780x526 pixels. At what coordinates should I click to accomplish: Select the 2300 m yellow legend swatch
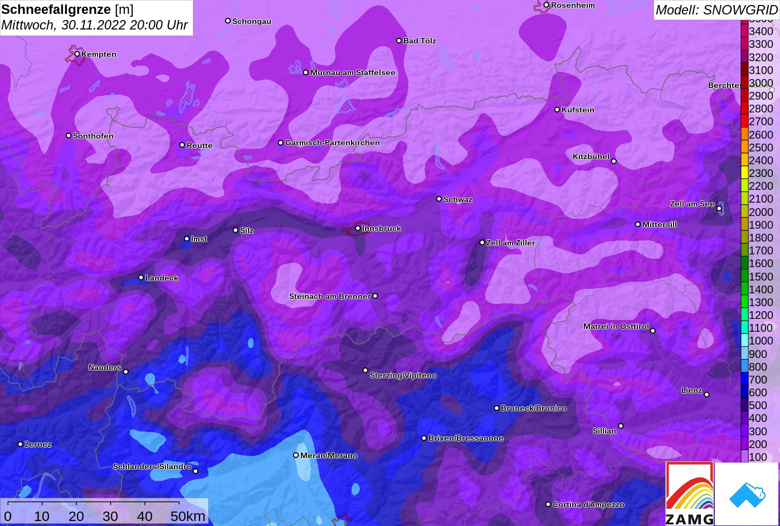coord(744,173)
